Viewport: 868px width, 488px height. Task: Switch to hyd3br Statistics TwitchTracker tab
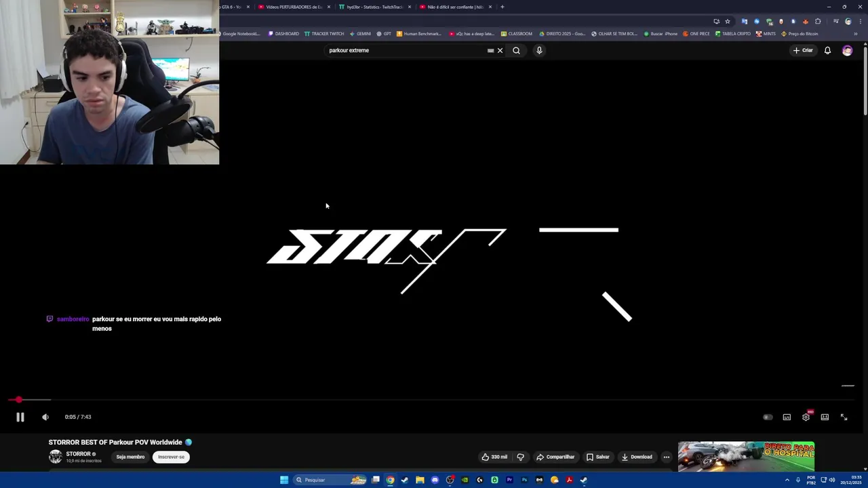point(374,7)
